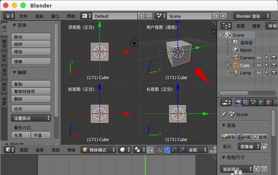This screenshot has height=175, width=278.
Task: Click the lock icon beside display selector
Action: [x=264, y=147]
